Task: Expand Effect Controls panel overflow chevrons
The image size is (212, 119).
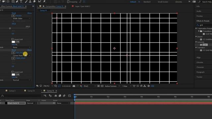Action: coord(33,6)
